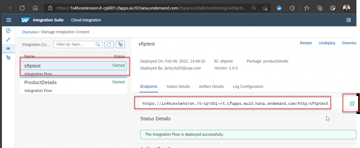Image resolution: width=360 pixels, height=148 pixels.
Task: Click the browser address bar URL
Action: 152,8
